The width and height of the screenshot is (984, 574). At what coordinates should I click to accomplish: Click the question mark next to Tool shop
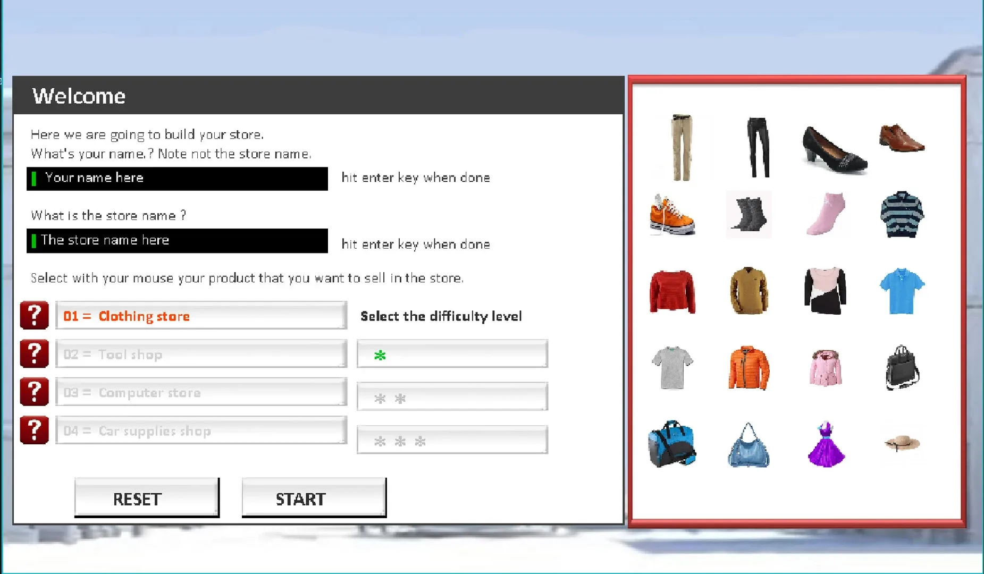pyautogui.click(x=34, y=354)
